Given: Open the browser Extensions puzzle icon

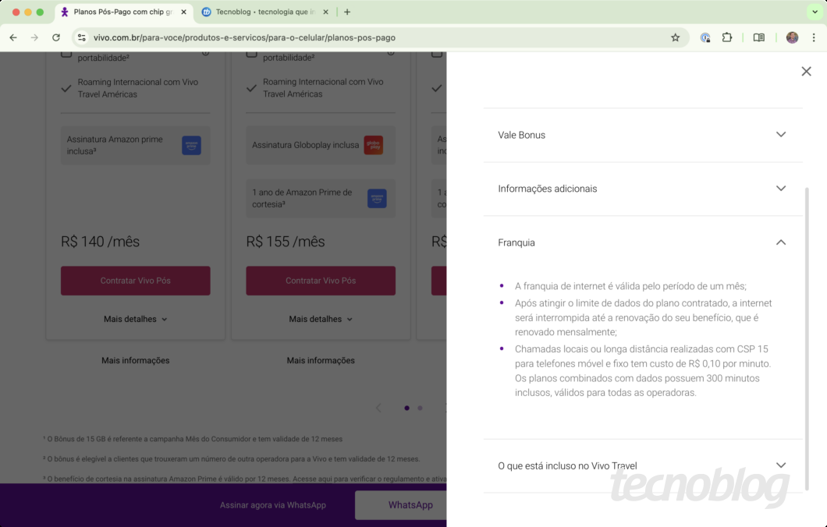Looking at the screenshot, I should click(727, 37).
